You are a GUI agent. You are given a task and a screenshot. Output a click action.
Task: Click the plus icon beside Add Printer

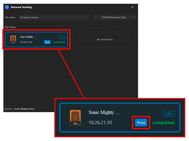pos(98,40)
